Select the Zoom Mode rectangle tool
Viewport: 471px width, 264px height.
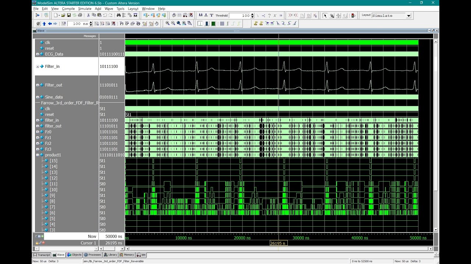tap(332, 15)
